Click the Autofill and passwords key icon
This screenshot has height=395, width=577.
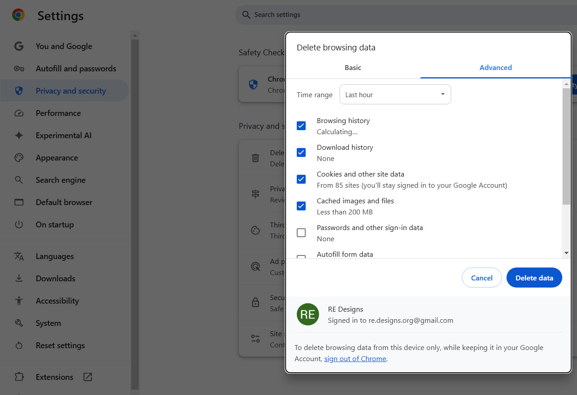point(19,69)
